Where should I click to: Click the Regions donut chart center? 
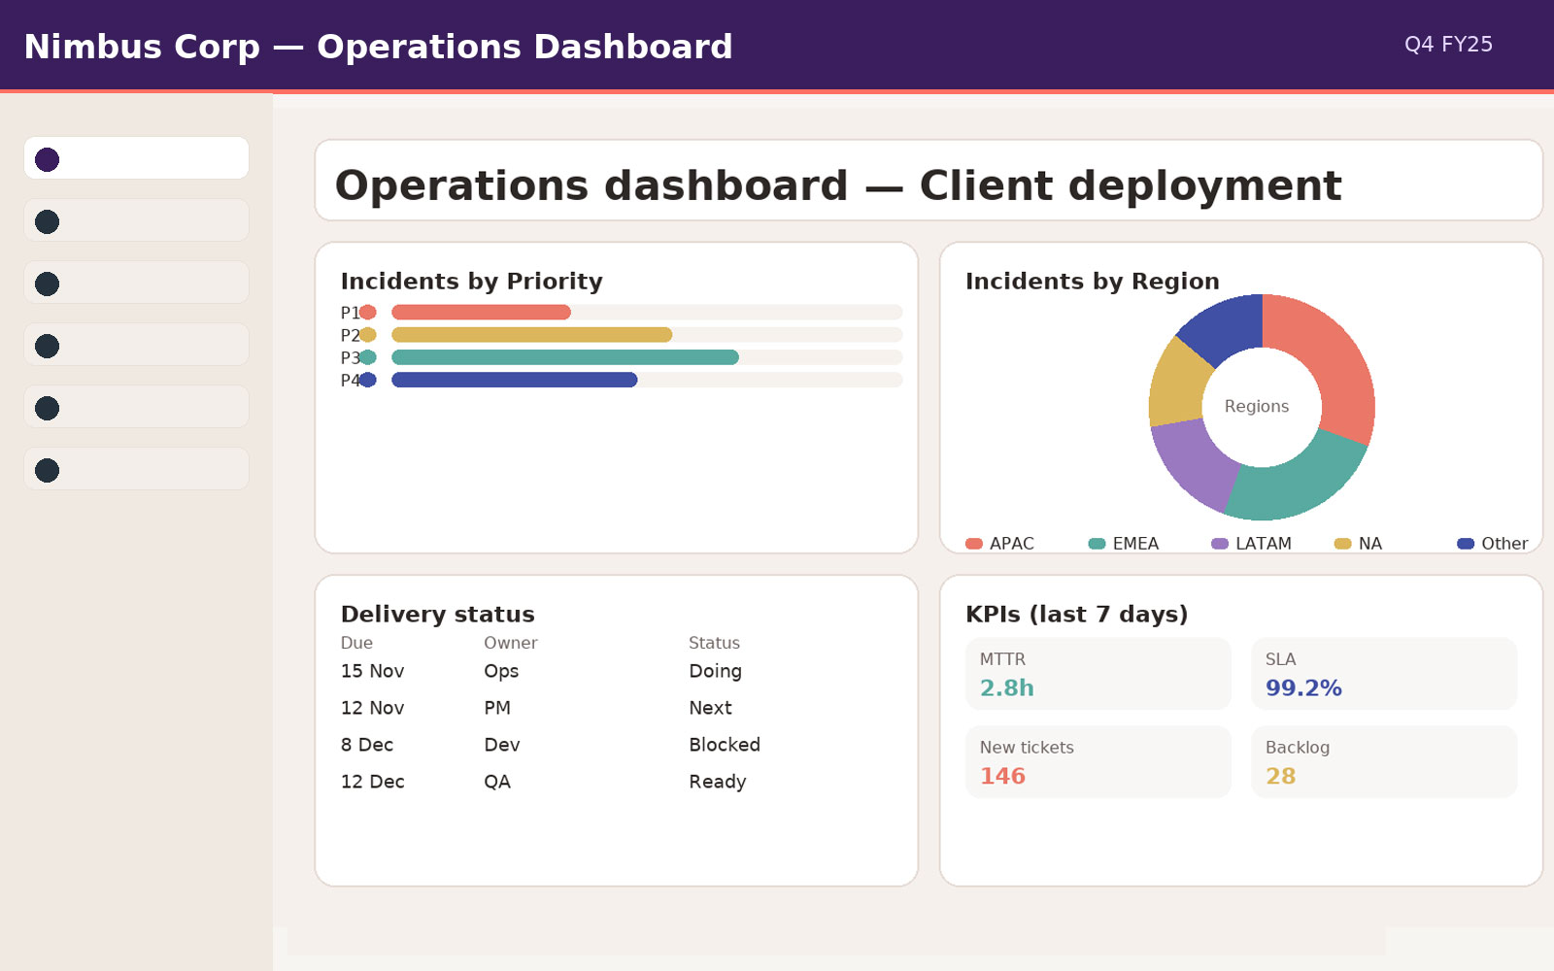[x=1259, y=407]
